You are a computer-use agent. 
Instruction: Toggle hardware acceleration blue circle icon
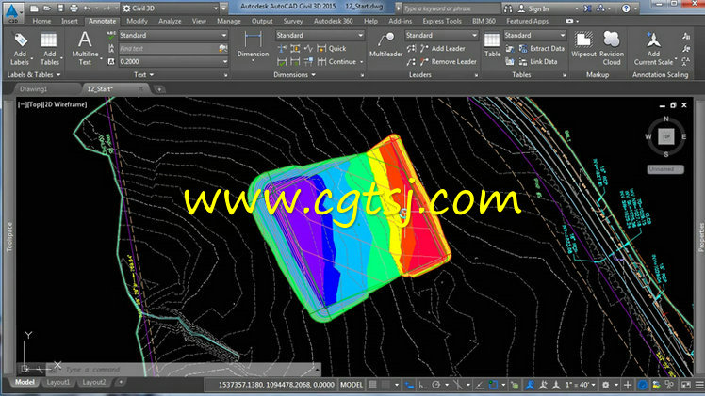pos(643,385)
